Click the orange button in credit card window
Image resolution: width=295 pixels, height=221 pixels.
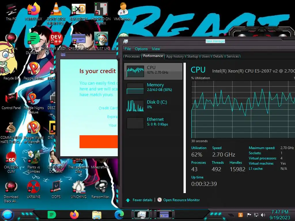coord(99,142)
